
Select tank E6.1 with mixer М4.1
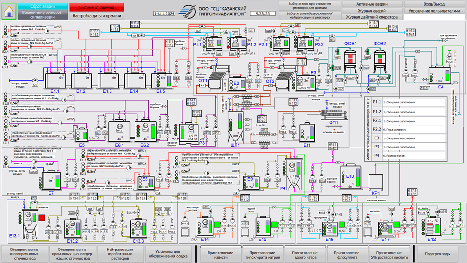point(120,131)
